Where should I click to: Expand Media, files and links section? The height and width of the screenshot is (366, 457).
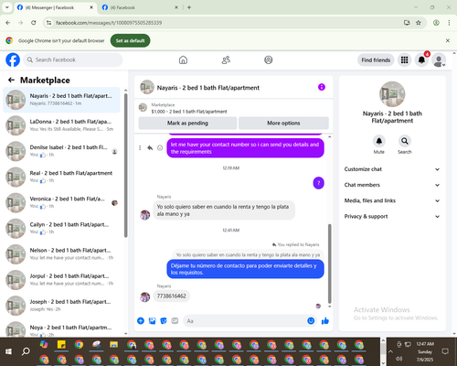[392, 200]
